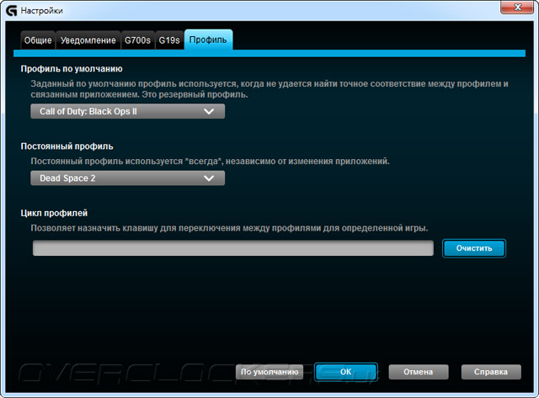Click the Очистить button
This screenshot has width=539, height=398.
pyautogui.click(x=474, y=248)
